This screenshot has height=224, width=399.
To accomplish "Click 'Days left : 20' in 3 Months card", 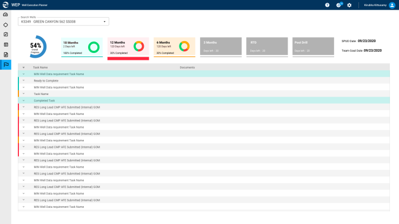I will [x=211, y=51].
